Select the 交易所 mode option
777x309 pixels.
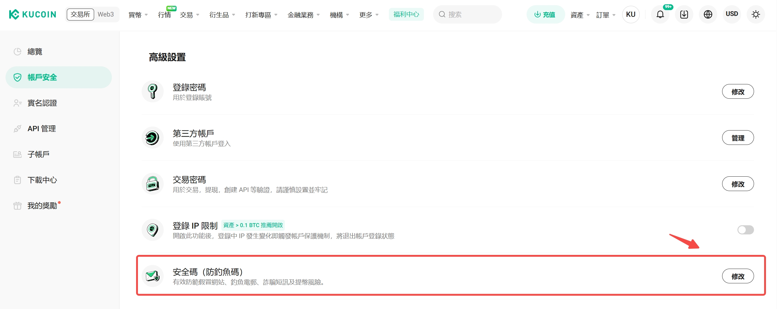pyautogui.click(x=80, y=14)
